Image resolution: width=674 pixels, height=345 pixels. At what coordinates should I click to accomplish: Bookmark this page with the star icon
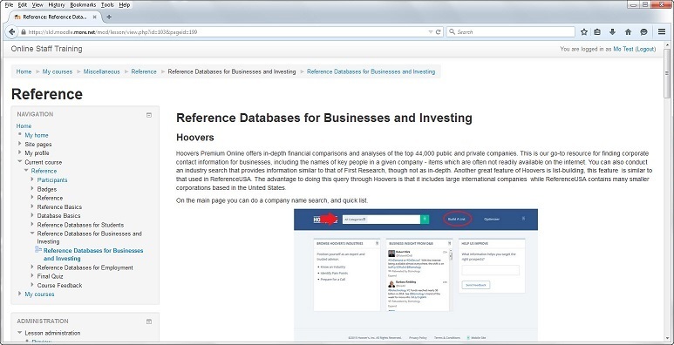(583, 31)
